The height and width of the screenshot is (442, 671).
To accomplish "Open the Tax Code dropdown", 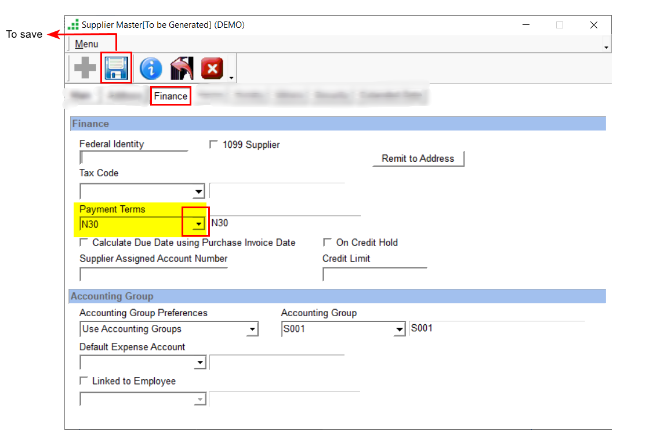I will [x=199, y=191].
